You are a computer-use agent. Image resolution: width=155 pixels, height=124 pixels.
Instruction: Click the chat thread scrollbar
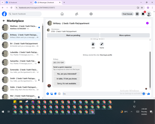tap(150, 70)
